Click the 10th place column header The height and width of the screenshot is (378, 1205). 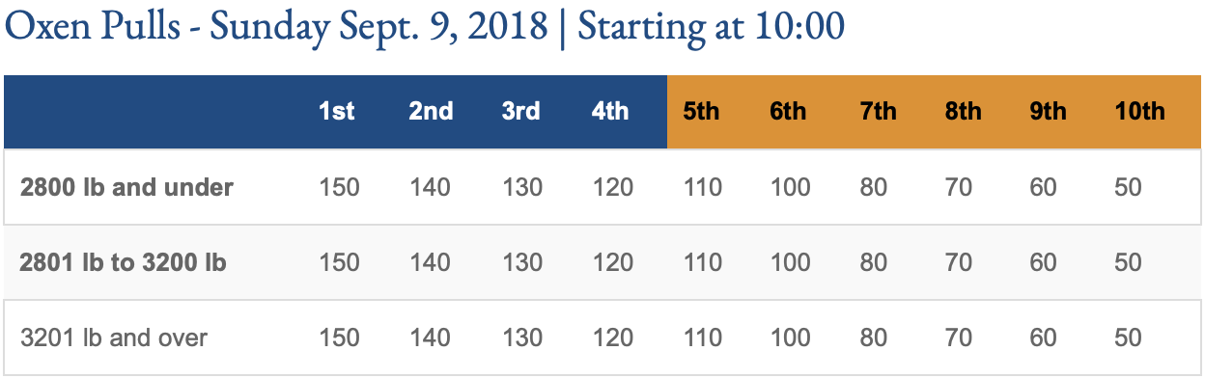point(1139,112)
